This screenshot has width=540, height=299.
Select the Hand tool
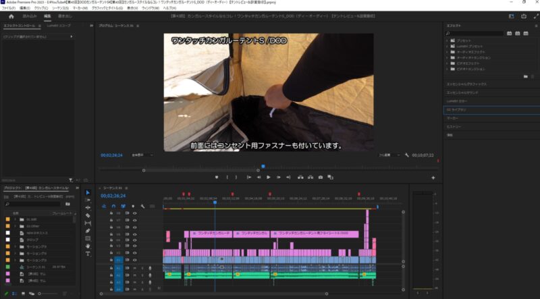click(88, 246)
